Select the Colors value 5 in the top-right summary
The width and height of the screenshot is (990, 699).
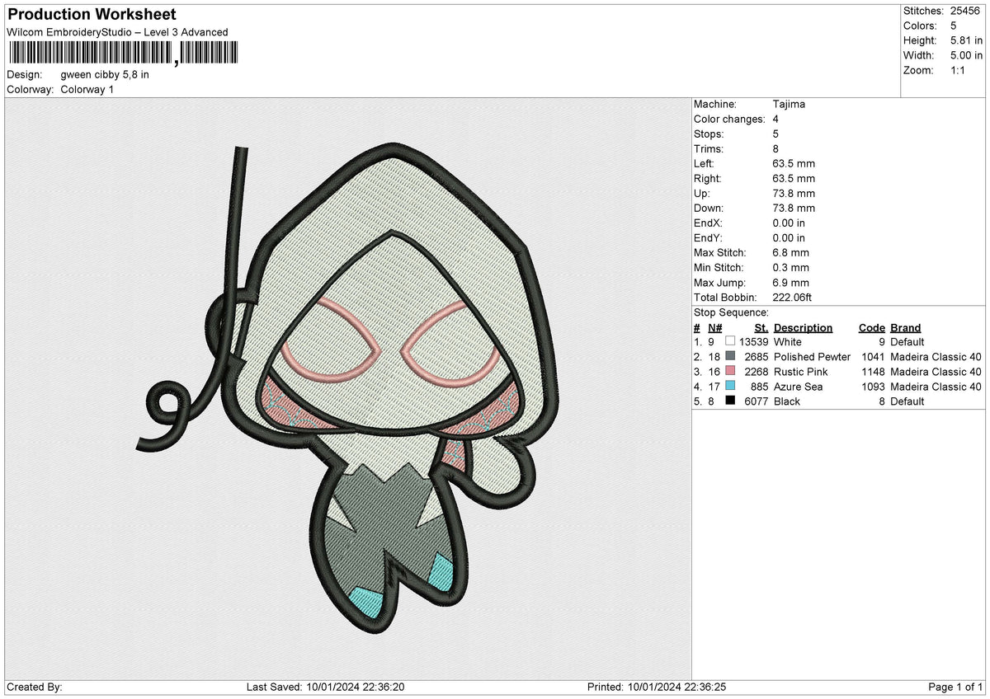[954, 26]
